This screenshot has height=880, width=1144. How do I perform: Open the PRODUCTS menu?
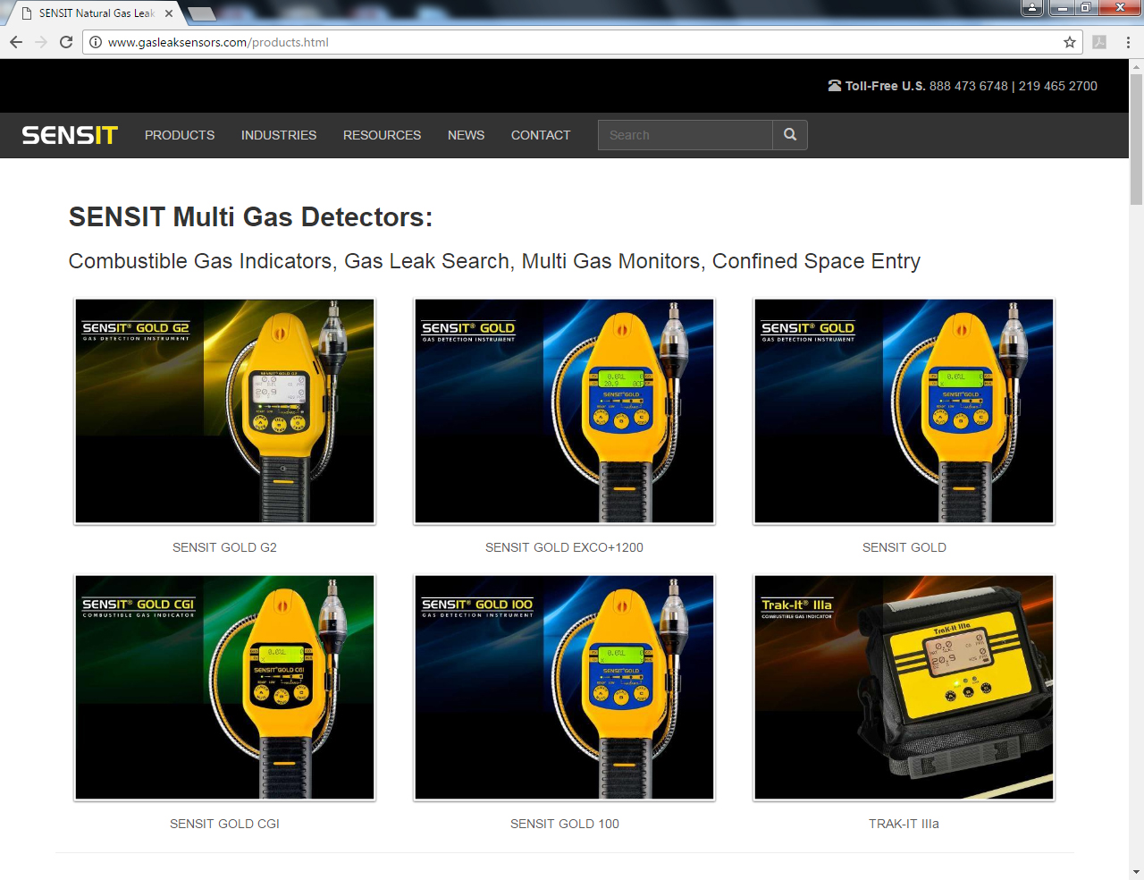point(180,135)
